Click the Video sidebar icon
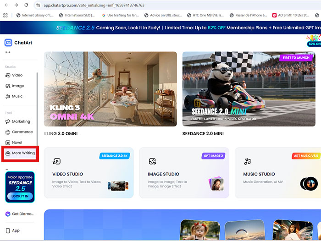Viewport: 321px width, 241px height. tap(8, 75)
